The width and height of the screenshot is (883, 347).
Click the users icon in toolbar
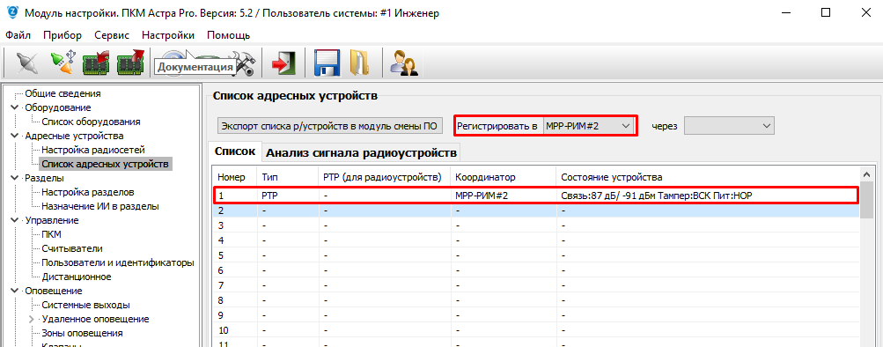pyautogui.click(x=404, y=63)
